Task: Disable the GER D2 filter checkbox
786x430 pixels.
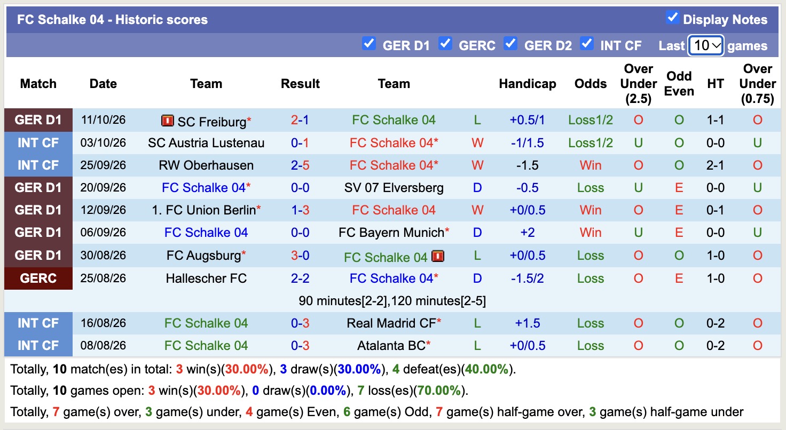Action: (510, 43)
